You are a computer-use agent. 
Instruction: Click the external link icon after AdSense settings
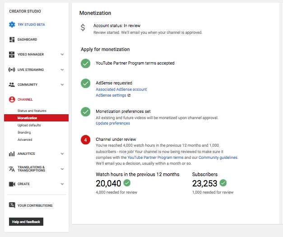point(129,95)
